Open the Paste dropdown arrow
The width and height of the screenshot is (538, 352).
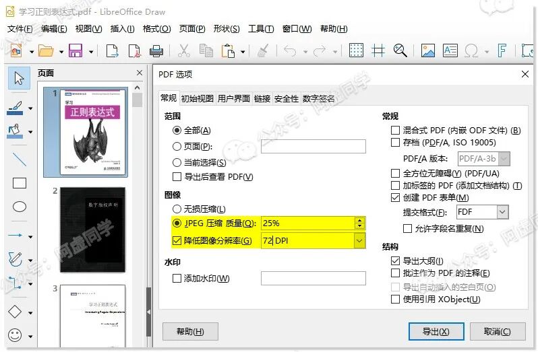point(243,52)
